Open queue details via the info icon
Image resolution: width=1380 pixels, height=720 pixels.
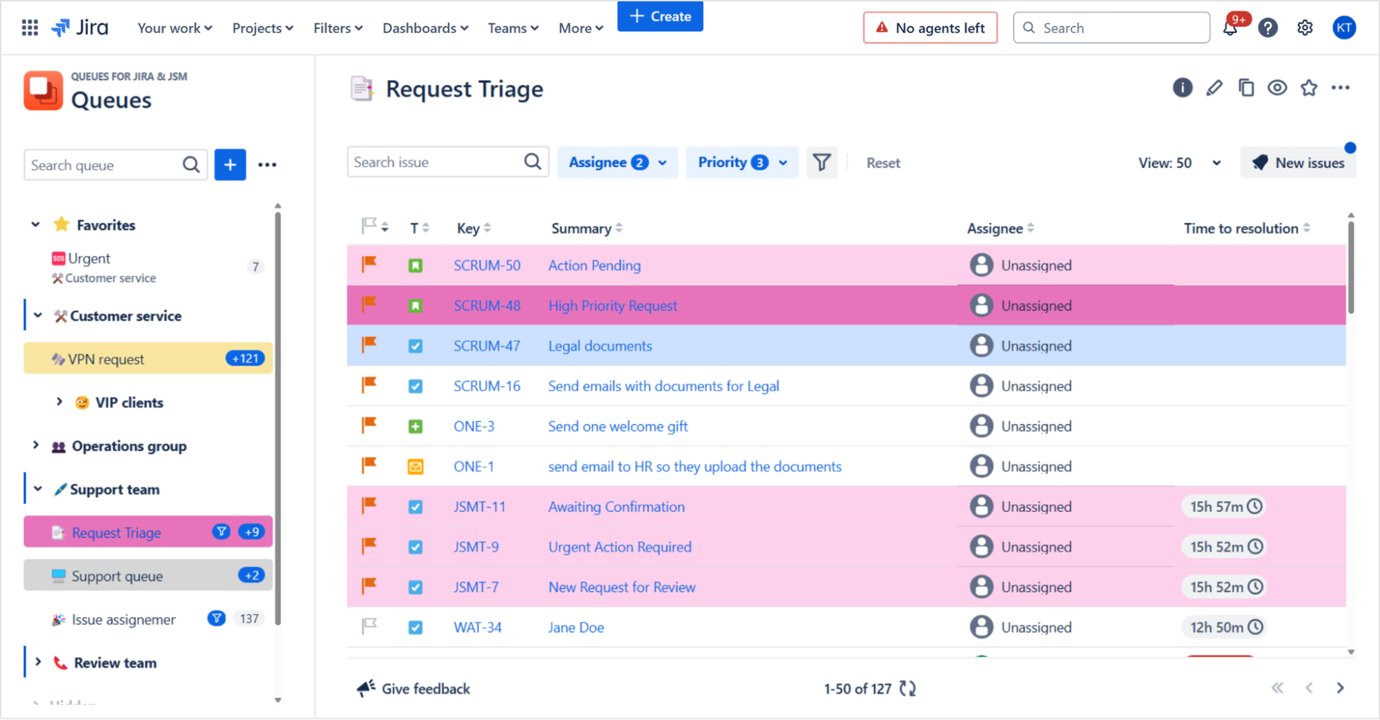pyautogui.click(x=1182, y=88)
